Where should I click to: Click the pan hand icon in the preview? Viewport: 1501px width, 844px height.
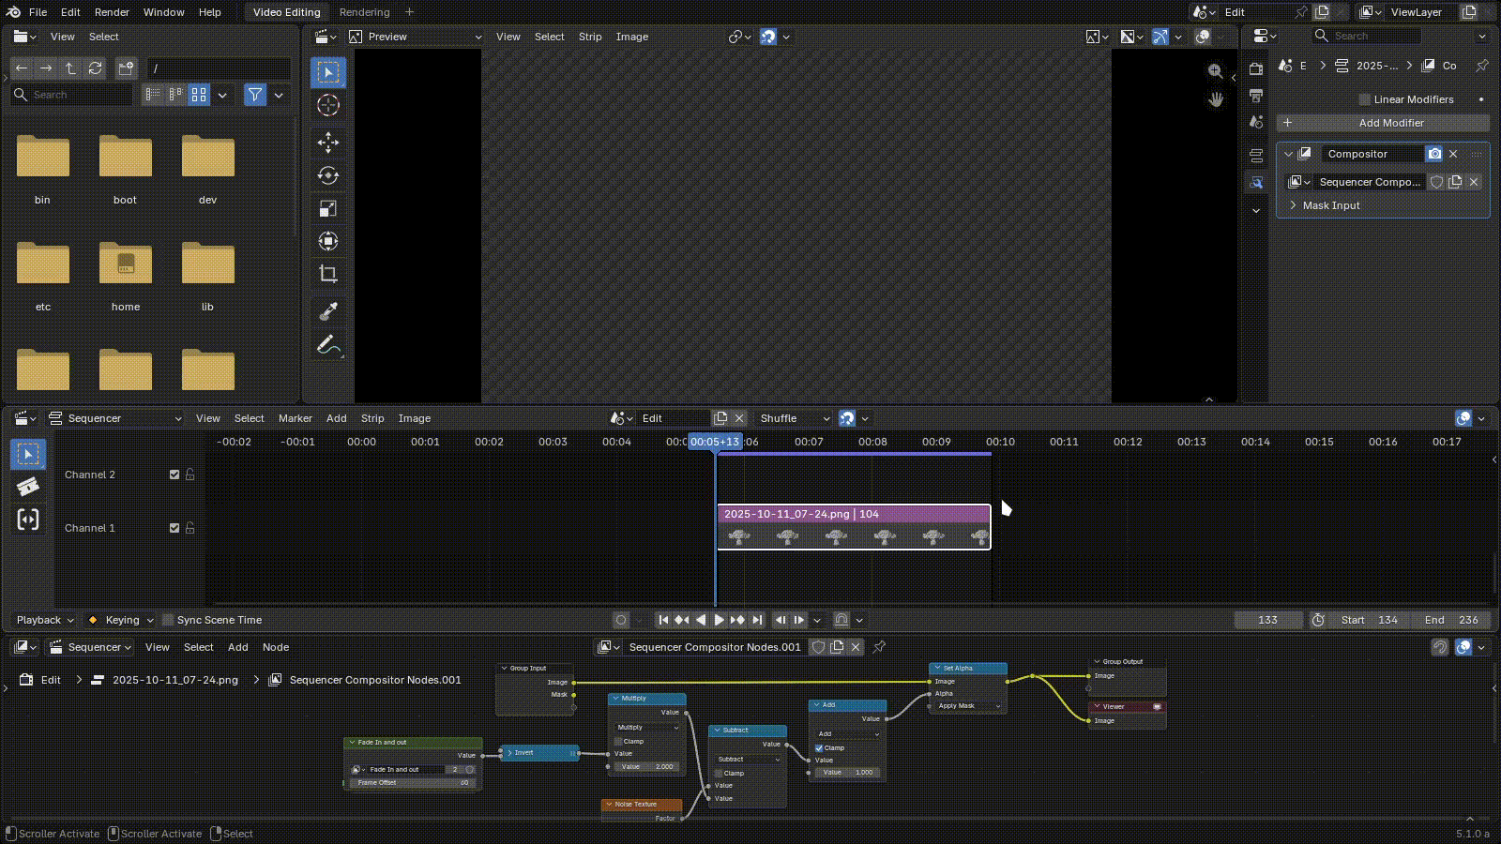coord(1215,99)
